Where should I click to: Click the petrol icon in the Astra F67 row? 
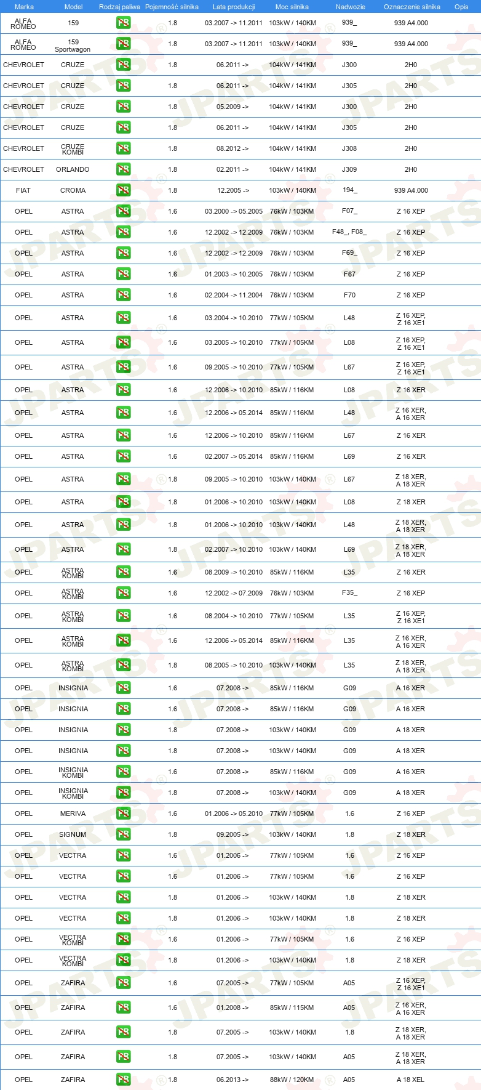point(123,274)
